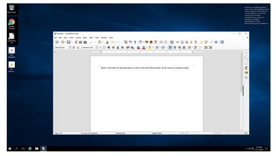This screenshot has height=156, width=276.
Task: Click the Undo arrow icon
Action: click(x=112, y=42)
